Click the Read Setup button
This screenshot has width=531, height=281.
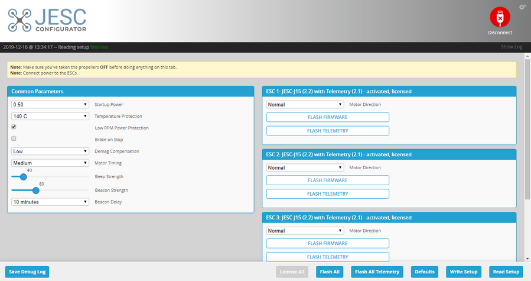coord(506,272)
